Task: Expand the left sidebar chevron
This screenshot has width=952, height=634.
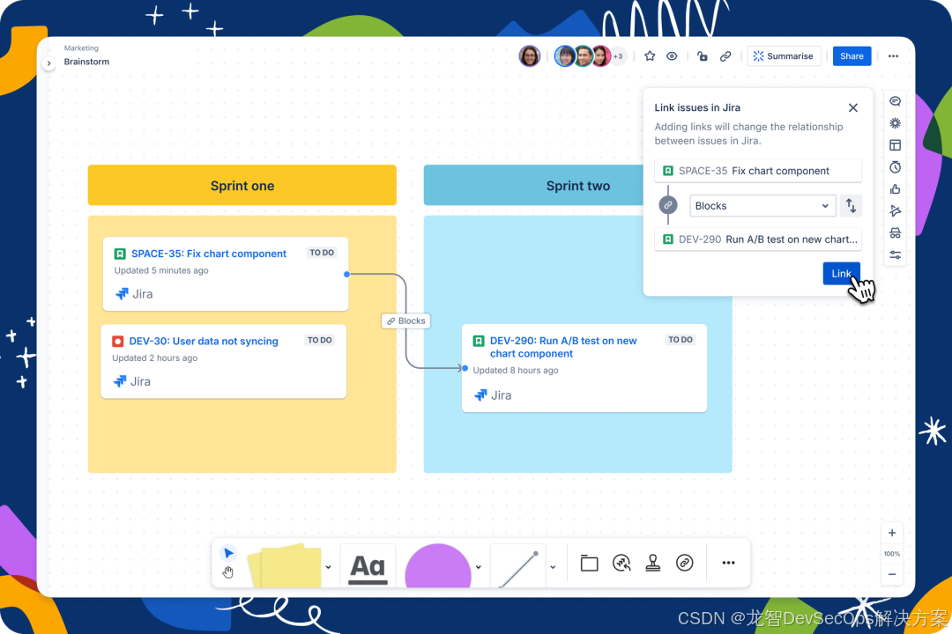Action: point(48,63)
